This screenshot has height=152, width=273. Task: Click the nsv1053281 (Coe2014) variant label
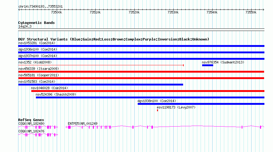[37, 43]
